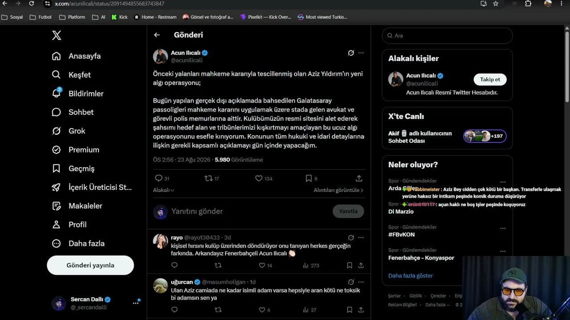The height and width of the screenshot is (320, 570).
Task: Expand the Alakalı sort dropdown
Action: (164, 190)
